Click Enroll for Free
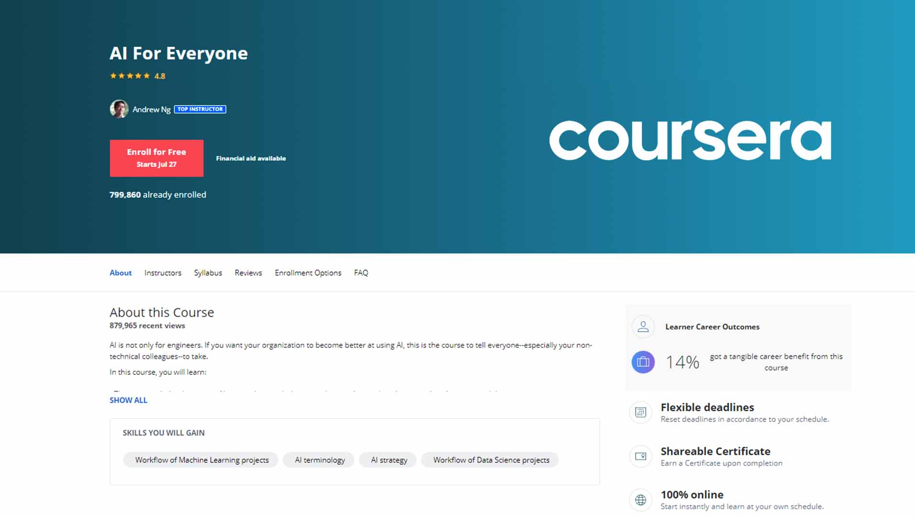 pos(156,158)
